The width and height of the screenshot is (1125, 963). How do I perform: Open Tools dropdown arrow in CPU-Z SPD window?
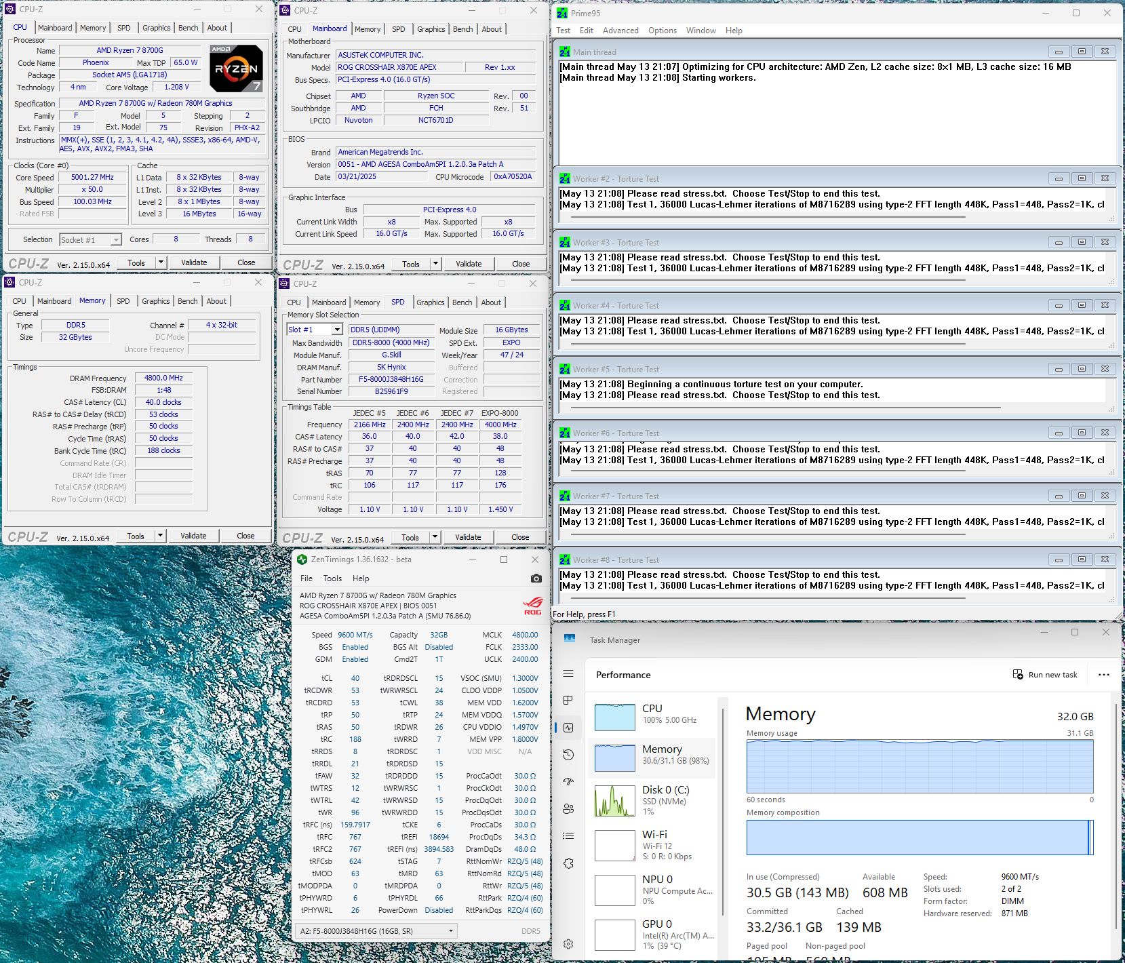pos(435,537)
